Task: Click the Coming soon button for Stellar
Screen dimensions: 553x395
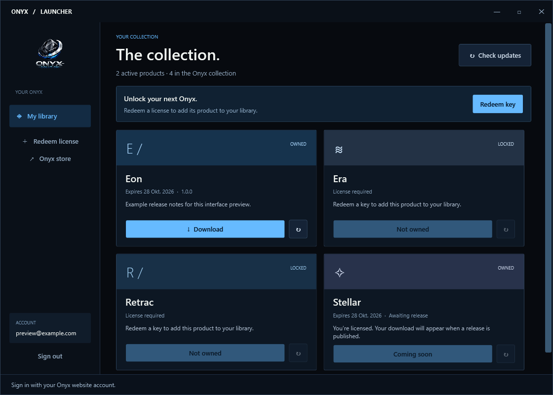Action: (x=413, y=354)
